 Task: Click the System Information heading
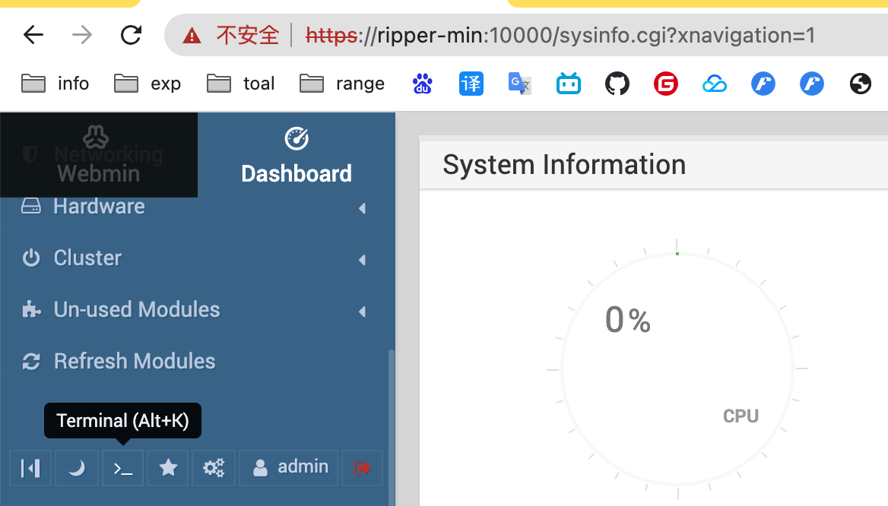pos(564,165)
